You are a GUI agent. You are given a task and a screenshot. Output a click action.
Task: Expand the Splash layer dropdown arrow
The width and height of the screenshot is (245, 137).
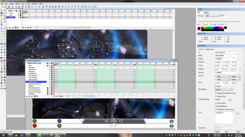(x=14, y=11)
